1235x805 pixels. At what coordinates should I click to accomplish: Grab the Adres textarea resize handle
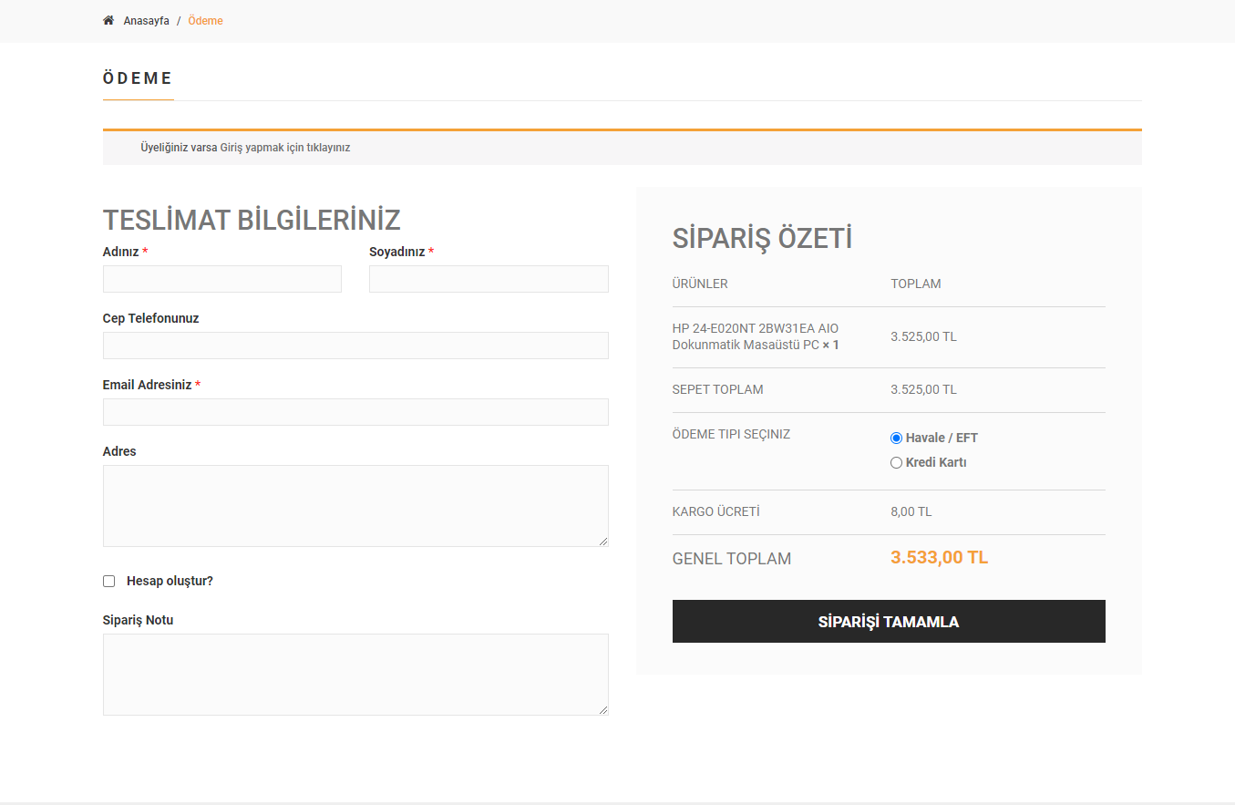603,542
